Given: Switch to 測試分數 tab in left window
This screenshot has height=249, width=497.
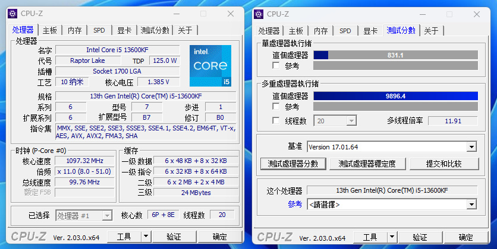Looking at the screenshot, I should pyautogui.click(x=155, y=30).
